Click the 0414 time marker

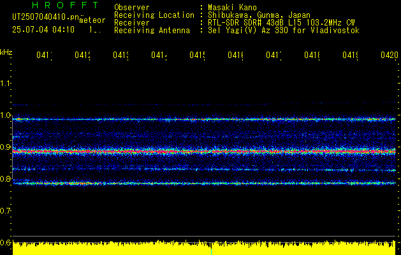(x=159, y=55)
